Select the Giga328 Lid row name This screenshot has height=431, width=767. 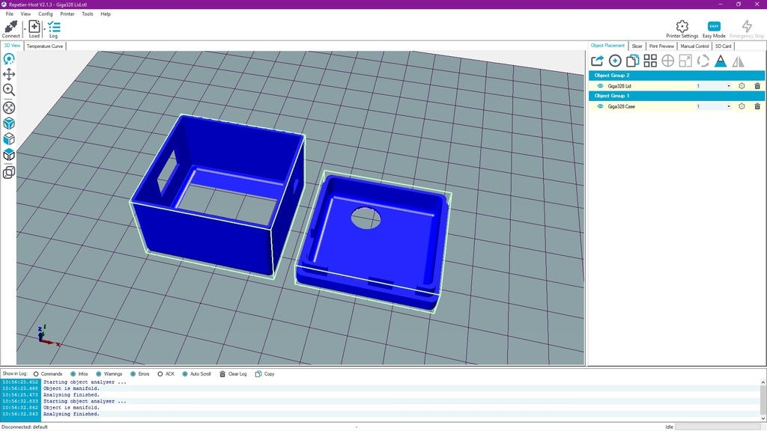pyautogui.click(x=619, y=86)
